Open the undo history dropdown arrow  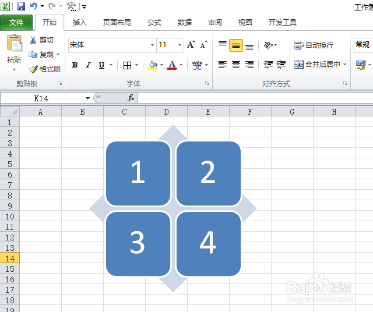43,6
